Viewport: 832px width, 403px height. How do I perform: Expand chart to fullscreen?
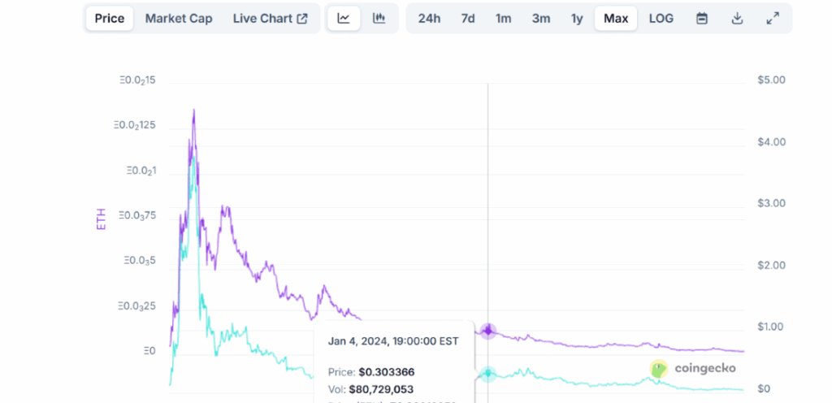click(773, 19)
